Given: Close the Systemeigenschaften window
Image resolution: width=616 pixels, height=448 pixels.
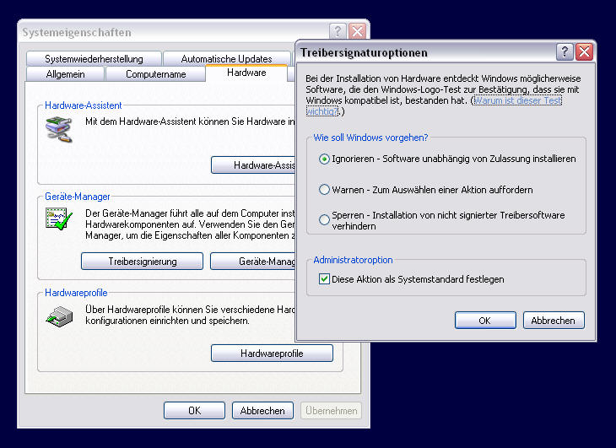Looking at the screenshot, I should [x=357, y=31].
